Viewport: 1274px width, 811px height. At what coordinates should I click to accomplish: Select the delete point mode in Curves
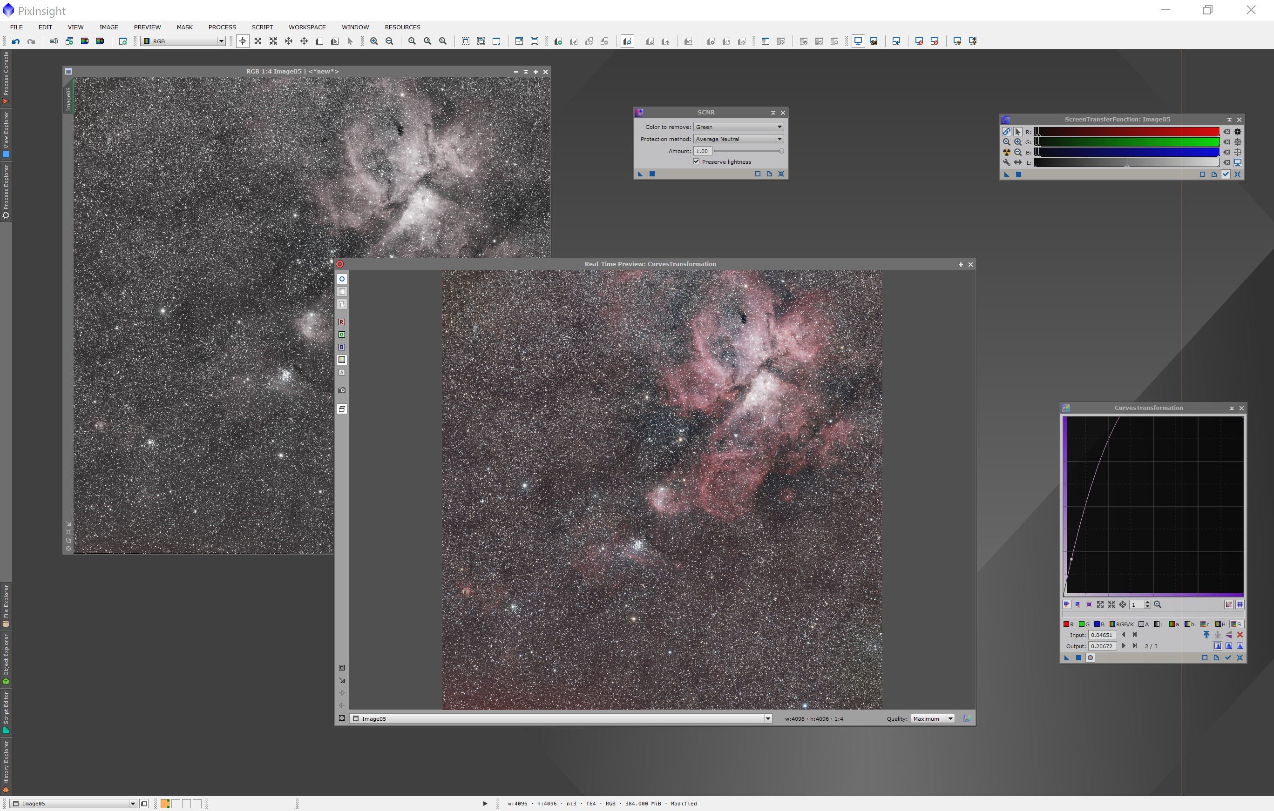(1089, 605)
